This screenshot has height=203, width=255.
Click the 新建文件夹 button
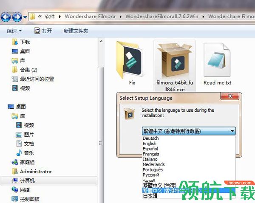pos(76,31)
